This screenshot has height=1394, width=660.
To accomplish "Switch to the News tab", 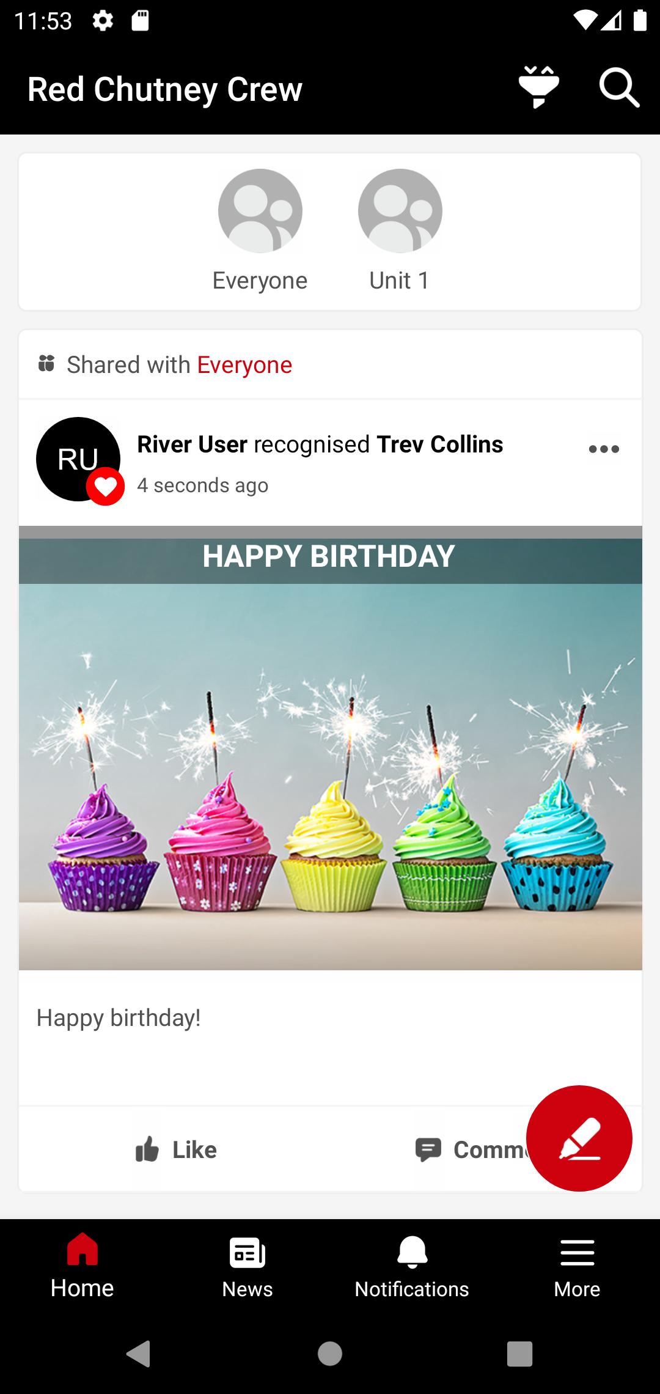I will (x=248, y=1267).
